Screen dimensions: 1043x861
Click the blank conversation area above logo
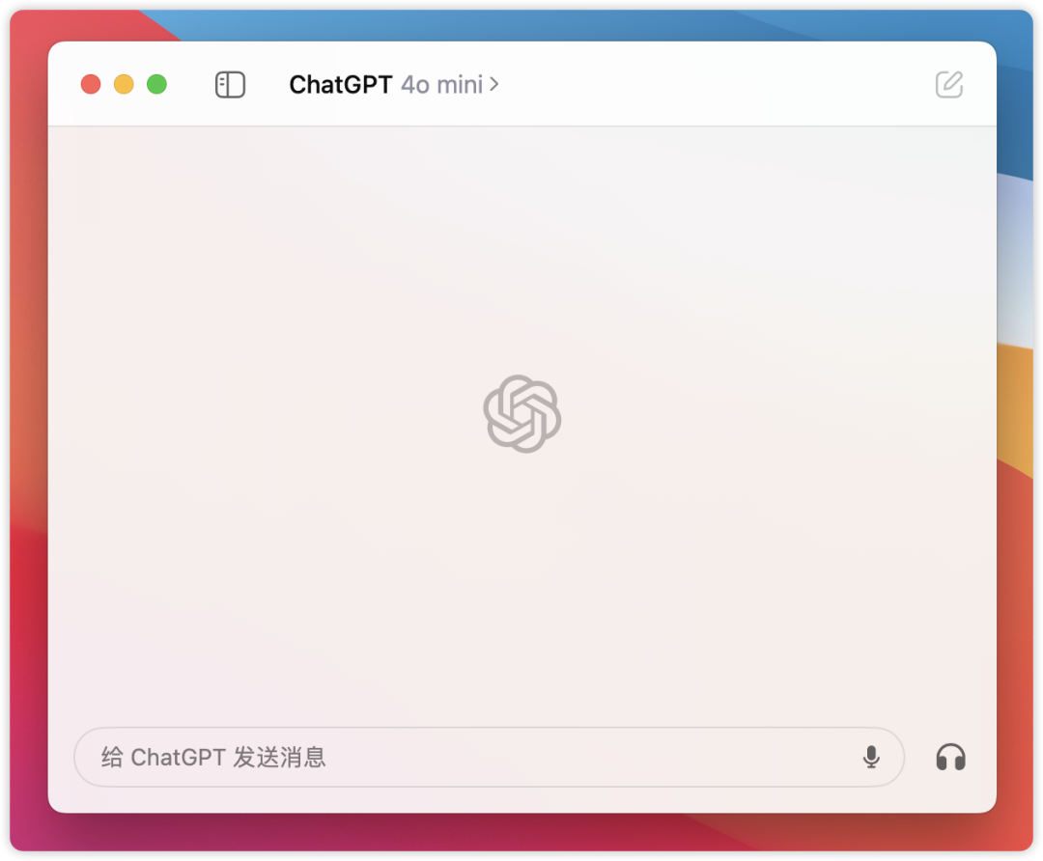[x=522, y=246]
